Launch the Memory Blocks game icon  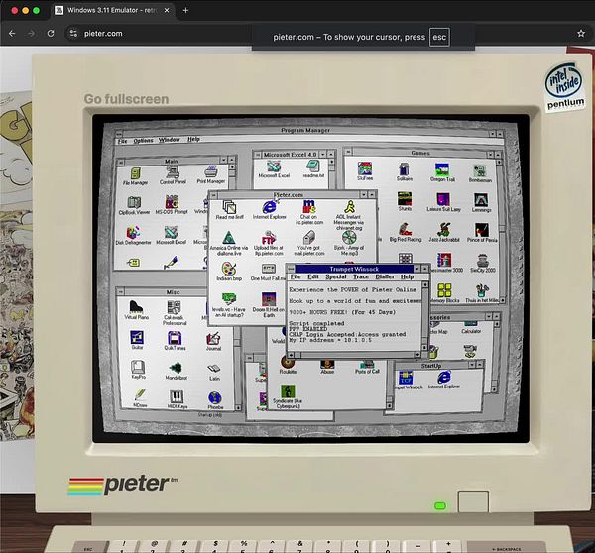[x=444, y=293]
